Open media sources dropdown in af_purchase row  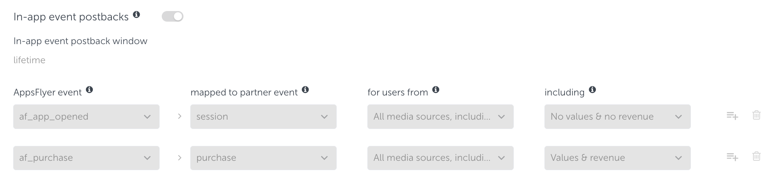pos(441,158)
